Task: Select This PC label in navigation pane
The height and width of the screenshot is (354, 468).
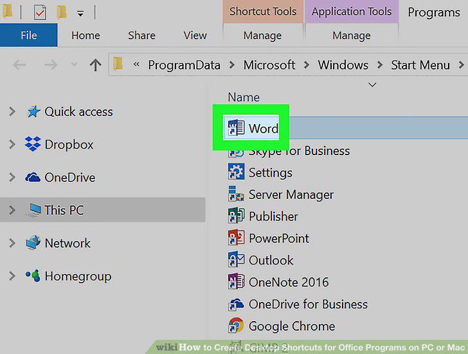Action: pyautogui.click(x=64, y=210)
